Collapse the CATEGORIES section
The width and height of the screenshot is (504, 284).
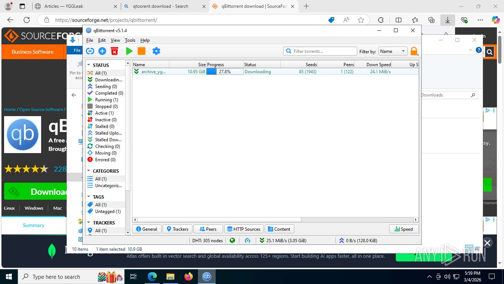click(x=89, y=171)
